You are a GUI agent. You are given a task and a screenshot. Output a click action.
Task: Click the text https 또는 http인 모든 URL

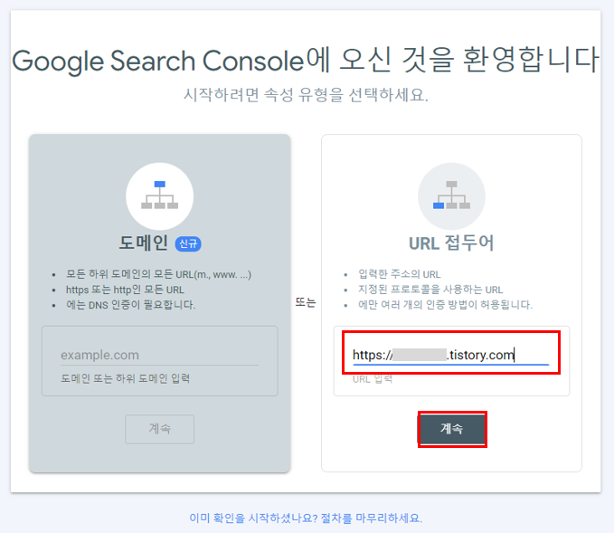point(125,290)
